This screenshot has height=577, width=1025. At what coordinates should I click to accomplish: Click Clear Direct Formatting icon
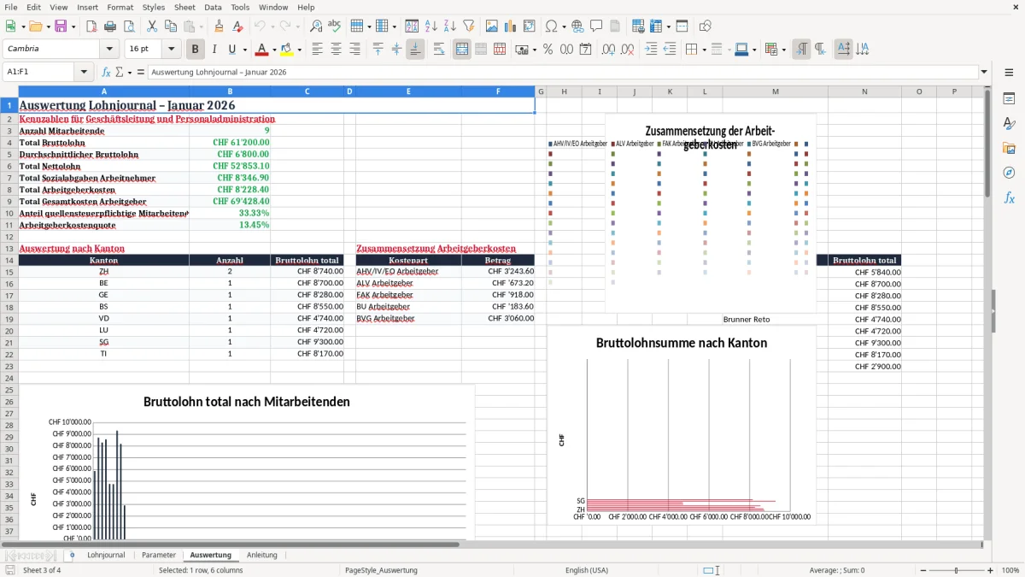(x=237, y=26)
